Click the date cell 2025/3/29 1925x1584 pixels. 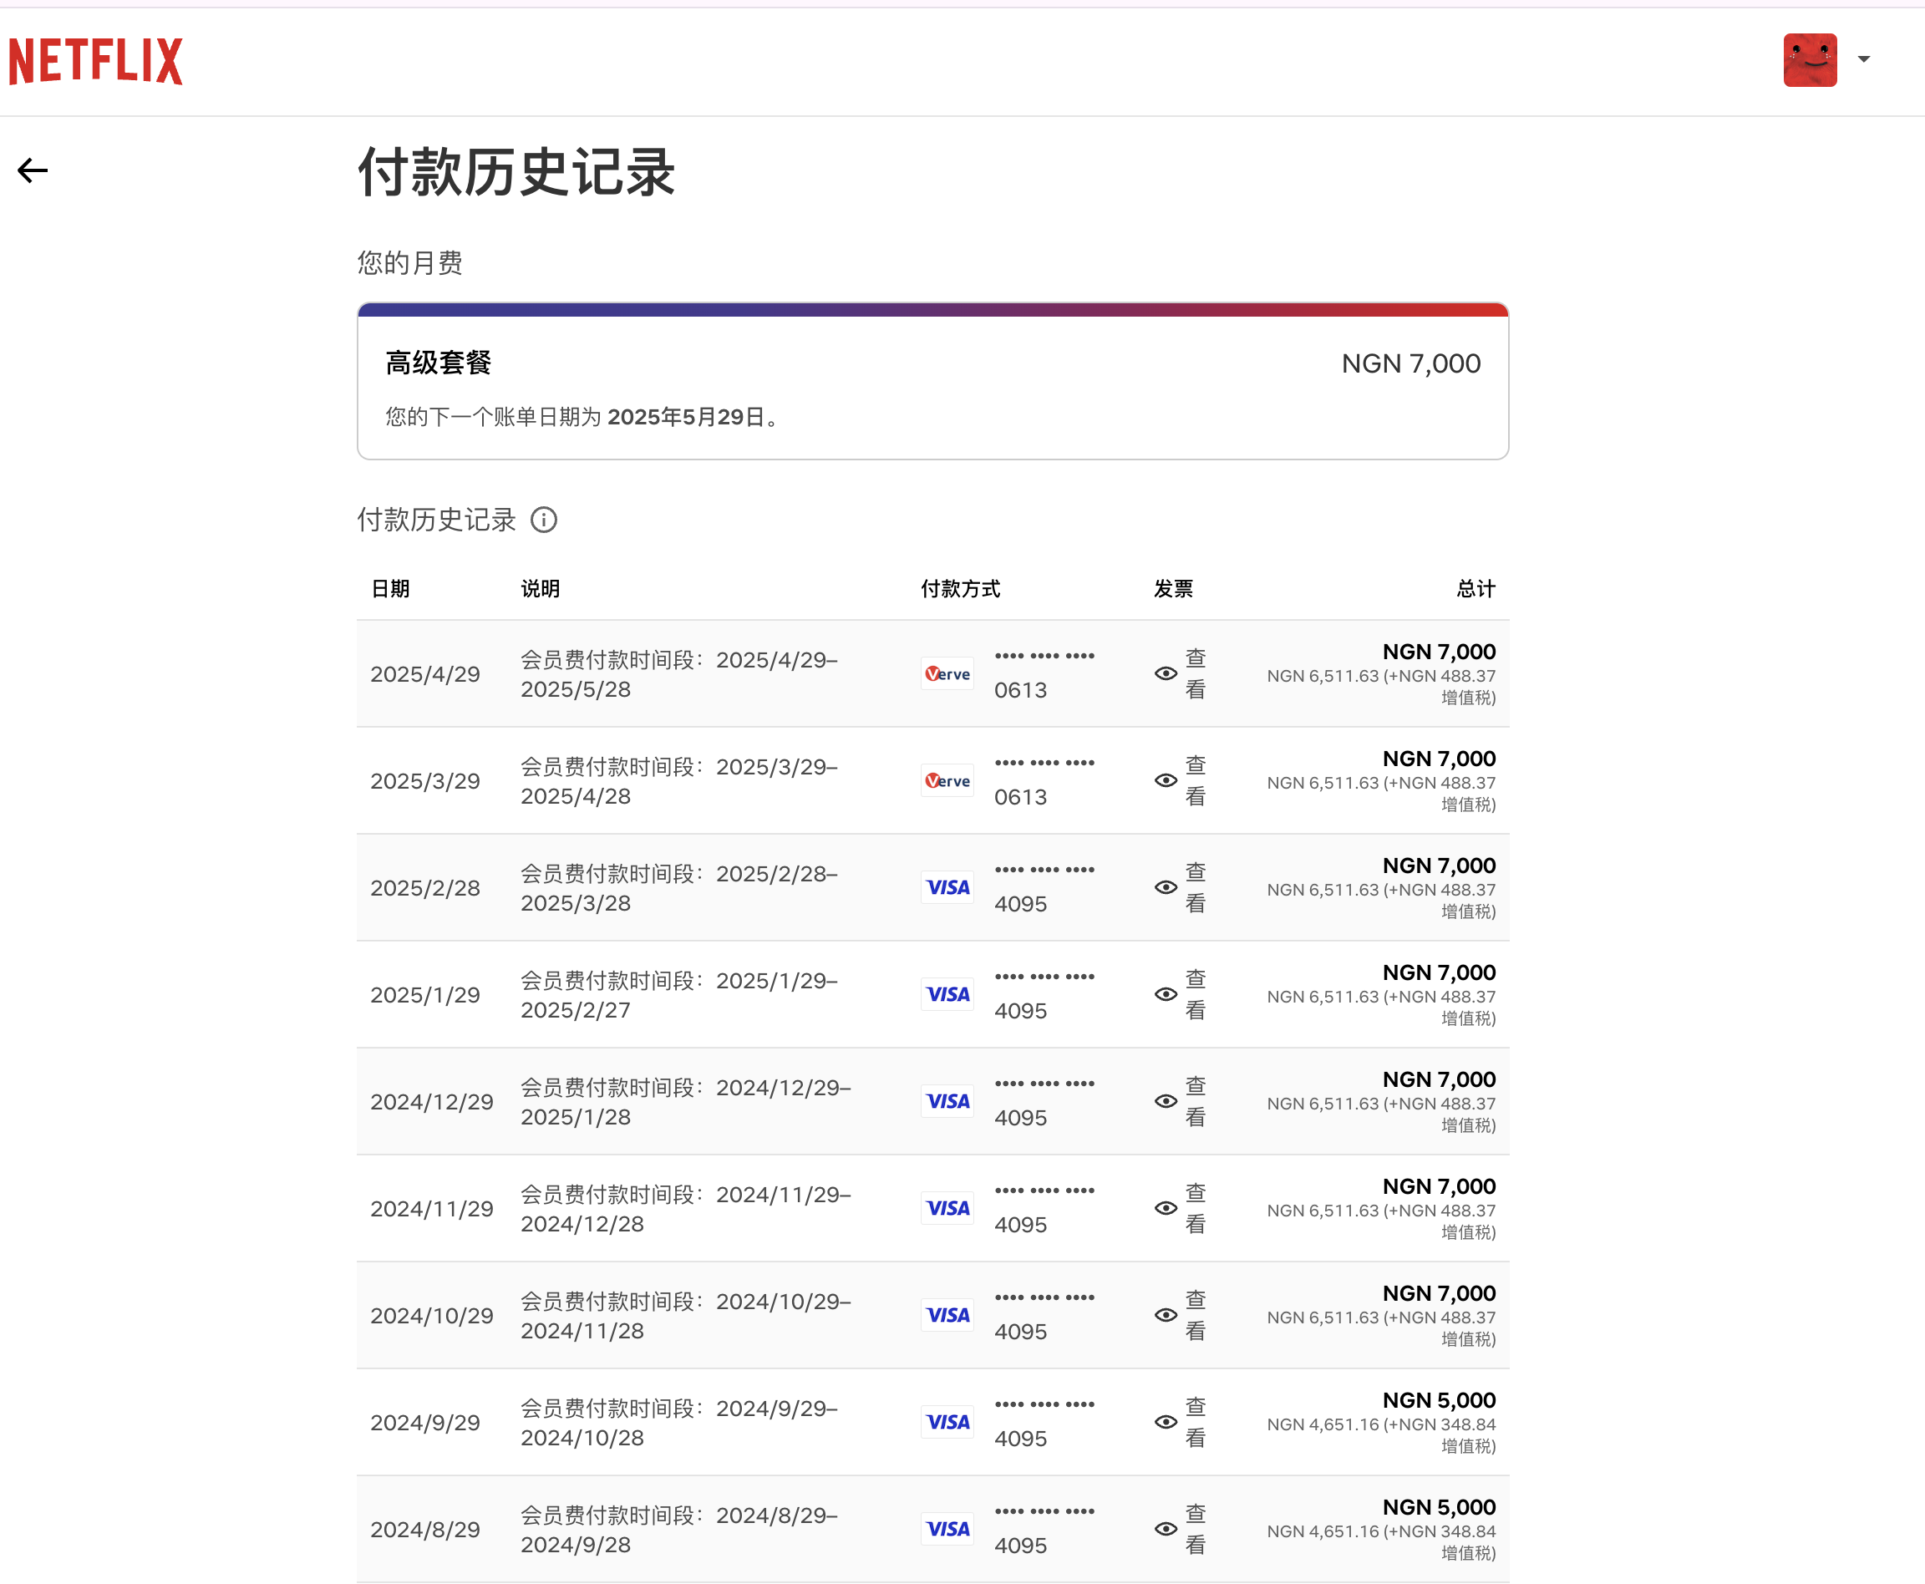click(425, 781)
